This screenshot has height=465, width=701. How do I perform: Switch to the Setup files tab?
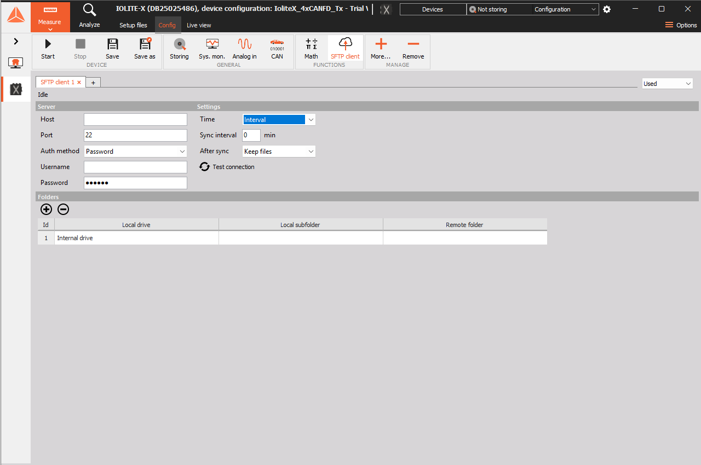(x=133, y=25)
